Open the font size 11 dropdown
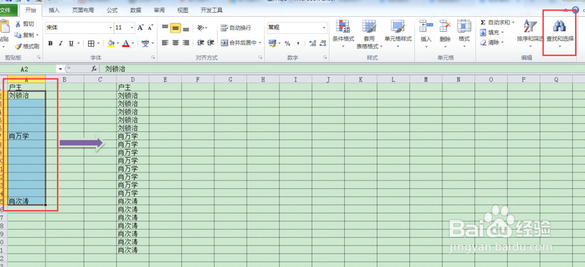The width and height of the screenshot is (585, 267). point(132,27)
